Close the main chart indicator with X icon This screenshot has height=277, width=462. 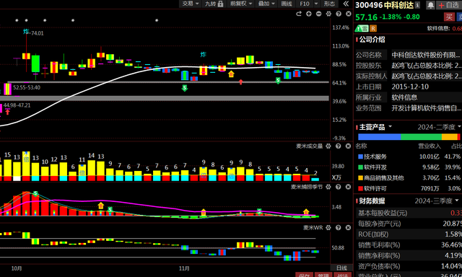tap(349, 14)
